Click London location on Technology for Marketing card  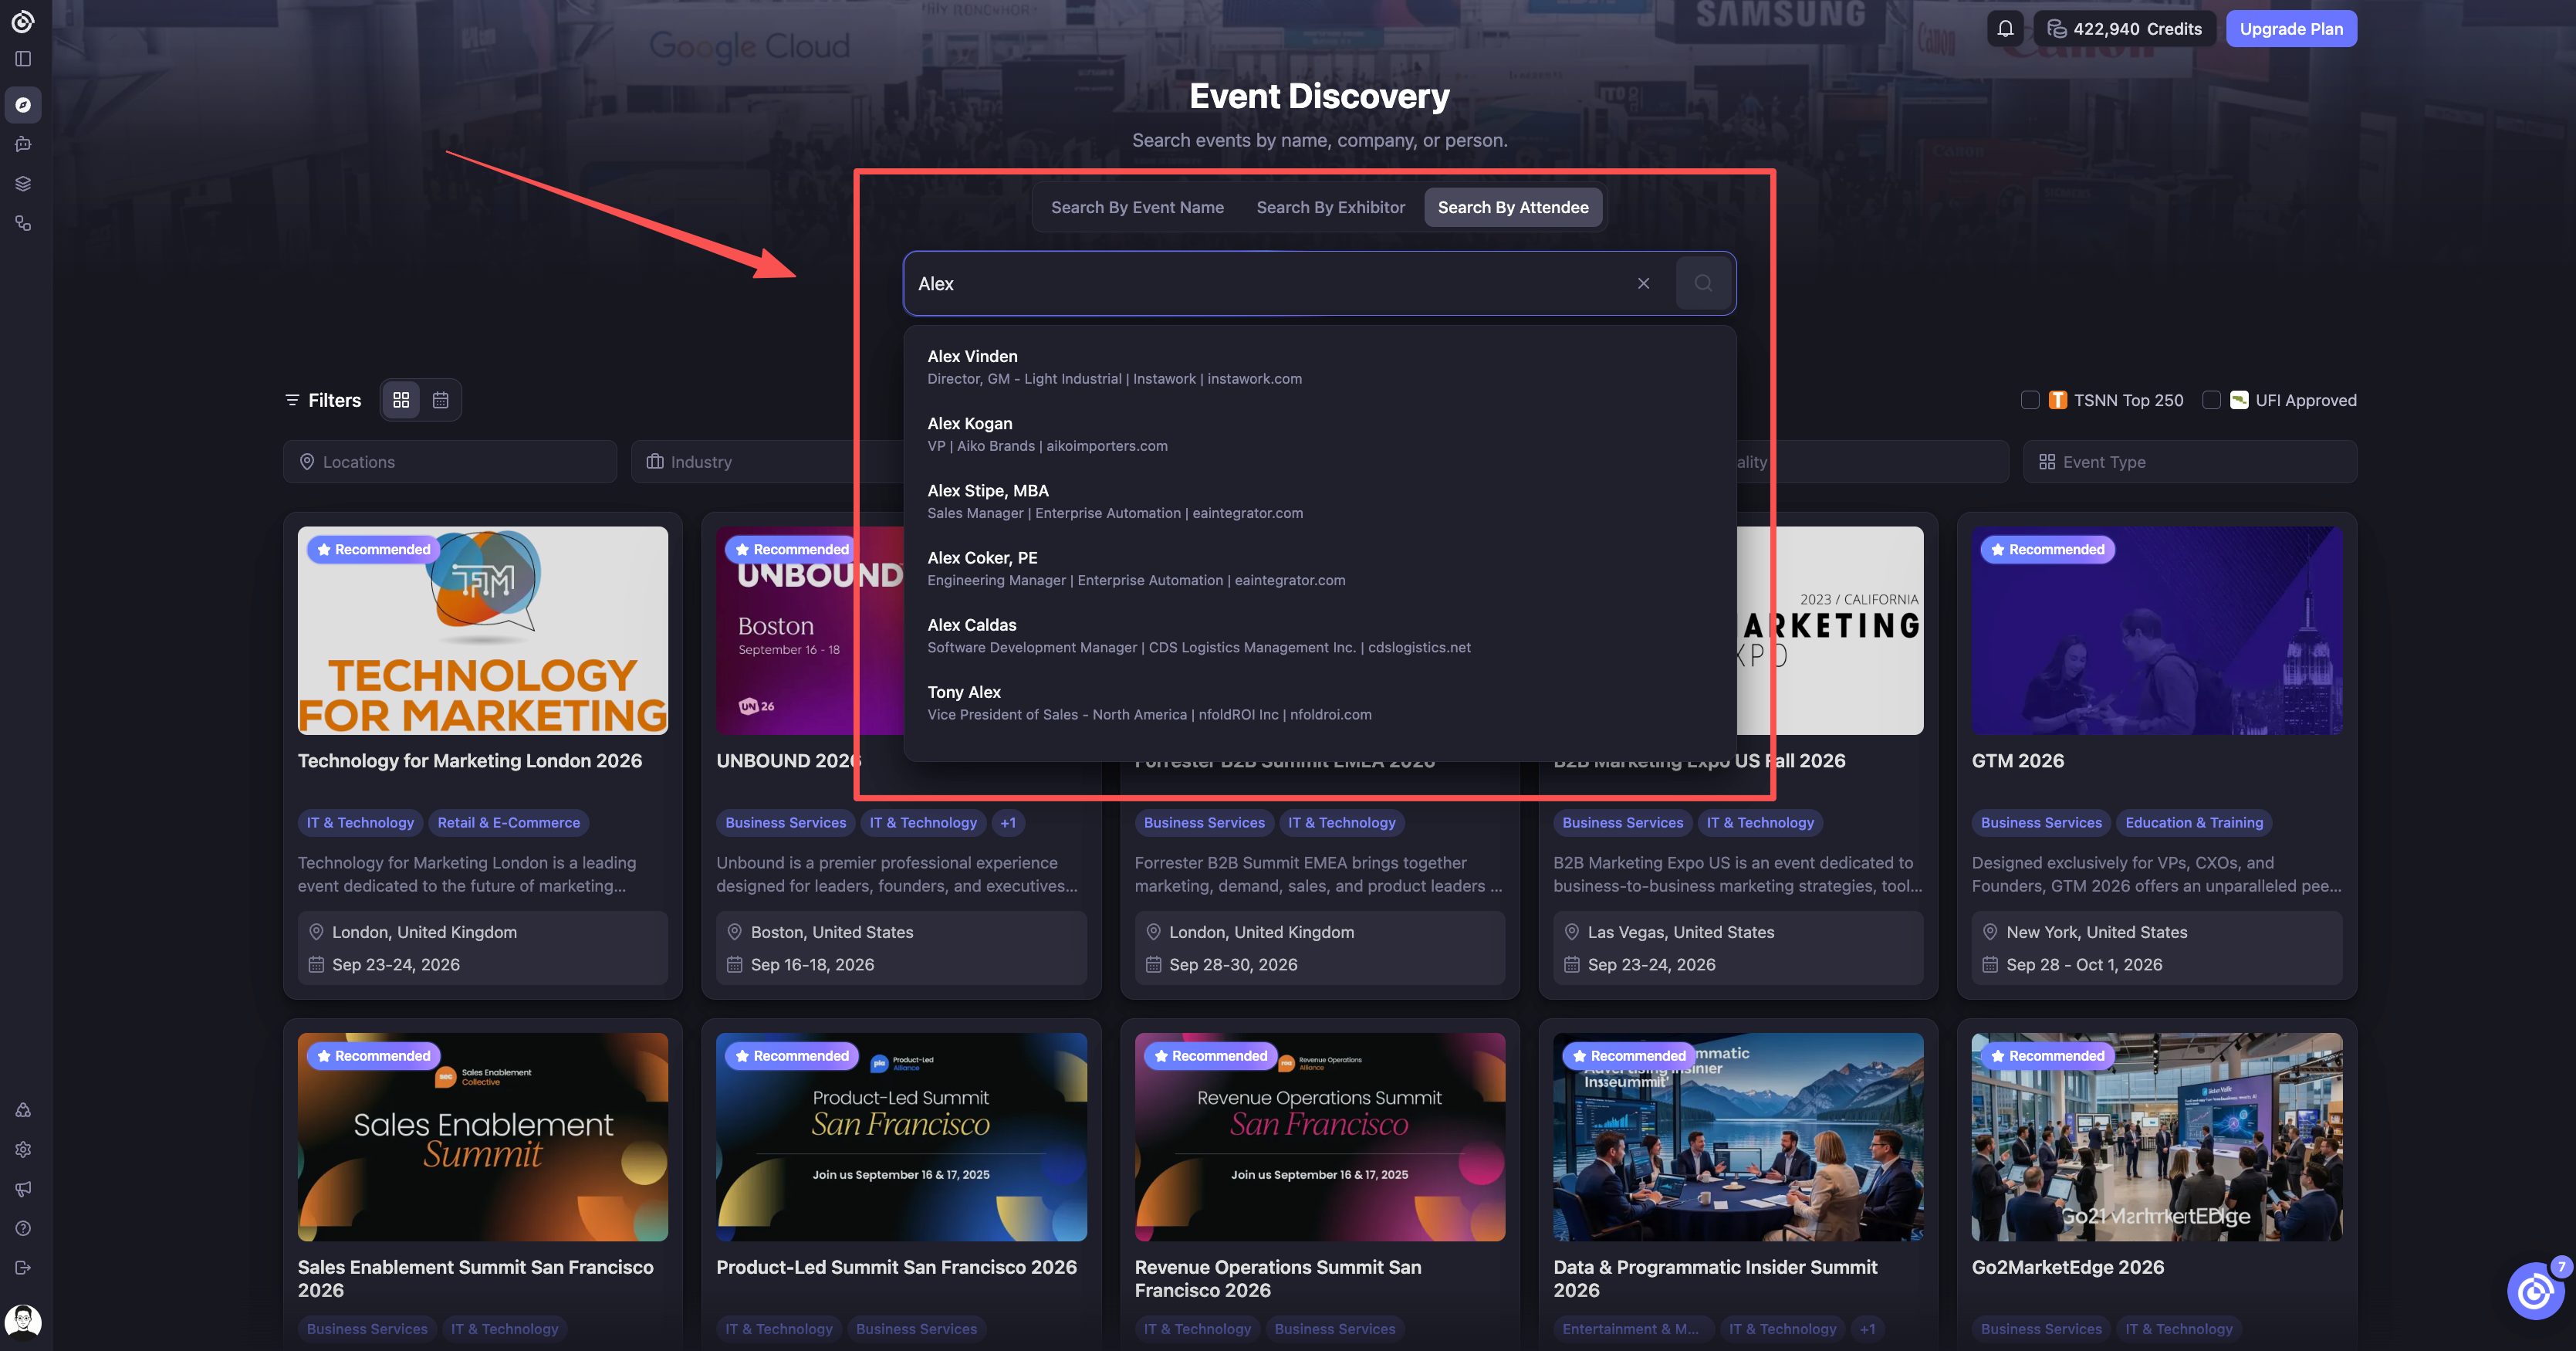point(424,932)
